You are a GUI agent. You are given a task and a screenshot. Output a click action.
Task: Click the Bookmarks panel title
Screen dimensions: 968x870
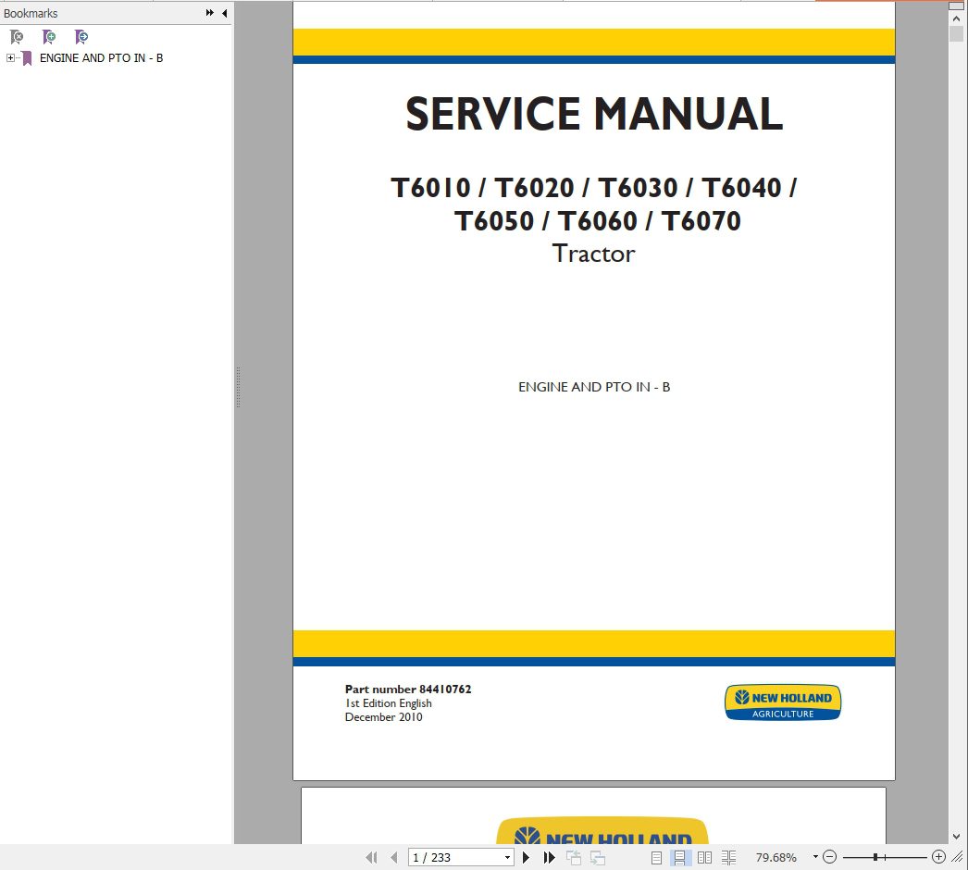[31, 13]
